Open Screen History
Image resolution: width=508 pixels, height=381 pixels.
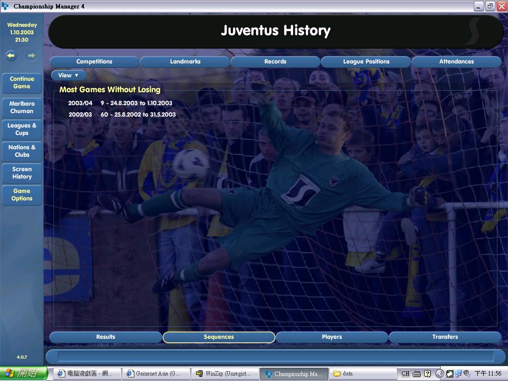(22, 173)
